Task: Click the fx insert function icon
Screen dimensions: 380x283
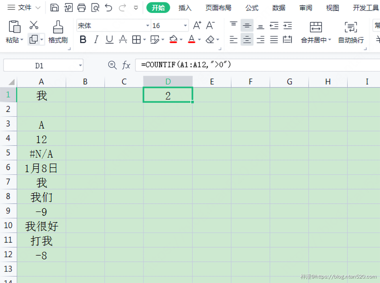Action: [126, 65]
